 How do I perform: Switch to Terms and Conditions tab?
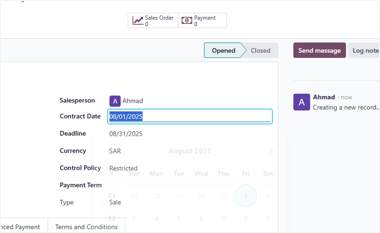(86, 227)
